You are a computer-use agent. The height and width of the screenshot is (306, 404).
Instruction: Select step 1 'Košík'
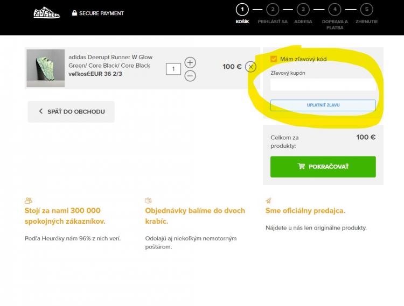click(x=242, y=14)
